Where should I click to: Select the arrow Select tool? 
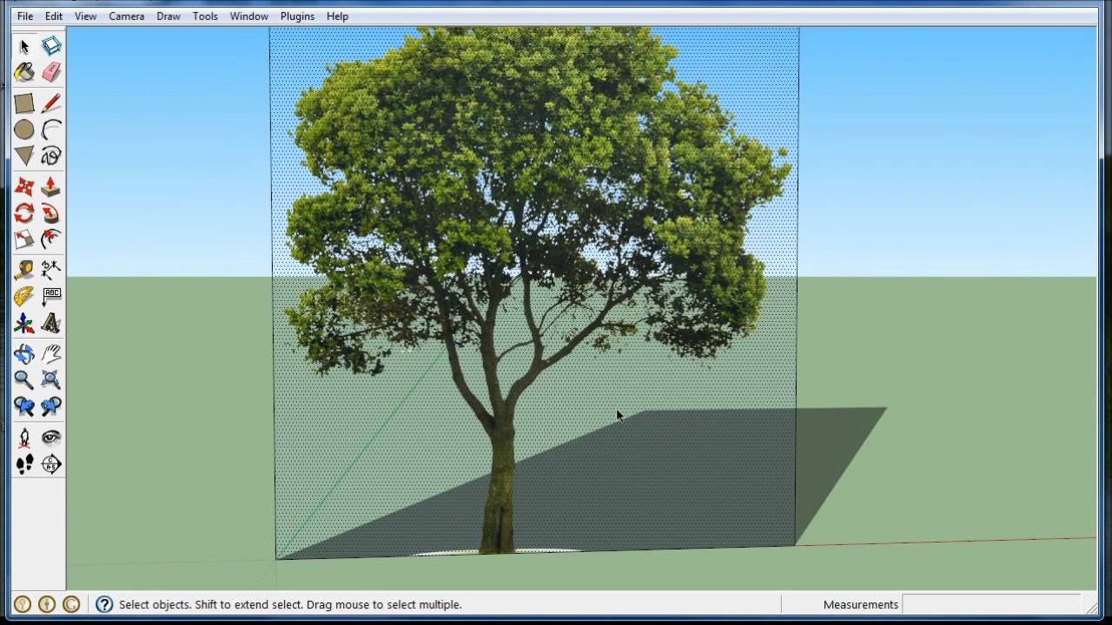[x=24, y=46]
